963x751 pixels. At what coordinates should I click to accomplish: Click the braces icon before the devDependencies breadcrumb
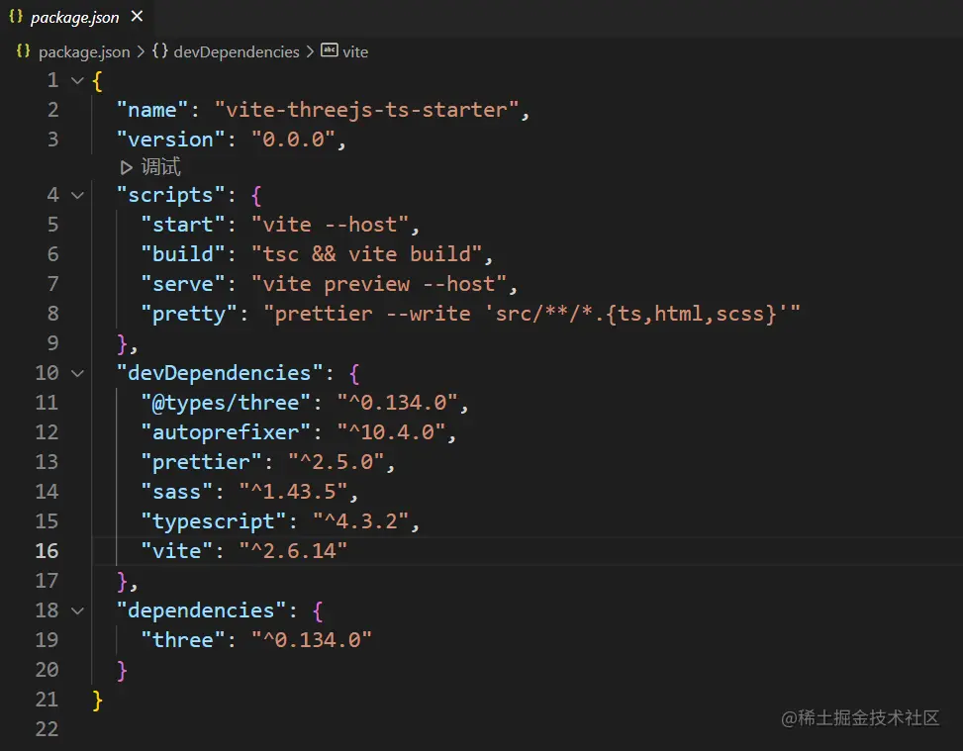160,51
